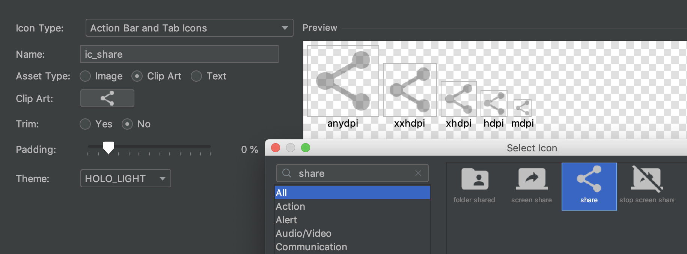
Task: Open the HOLO_LIGHT theme dropdown
Action: point(126,178)
